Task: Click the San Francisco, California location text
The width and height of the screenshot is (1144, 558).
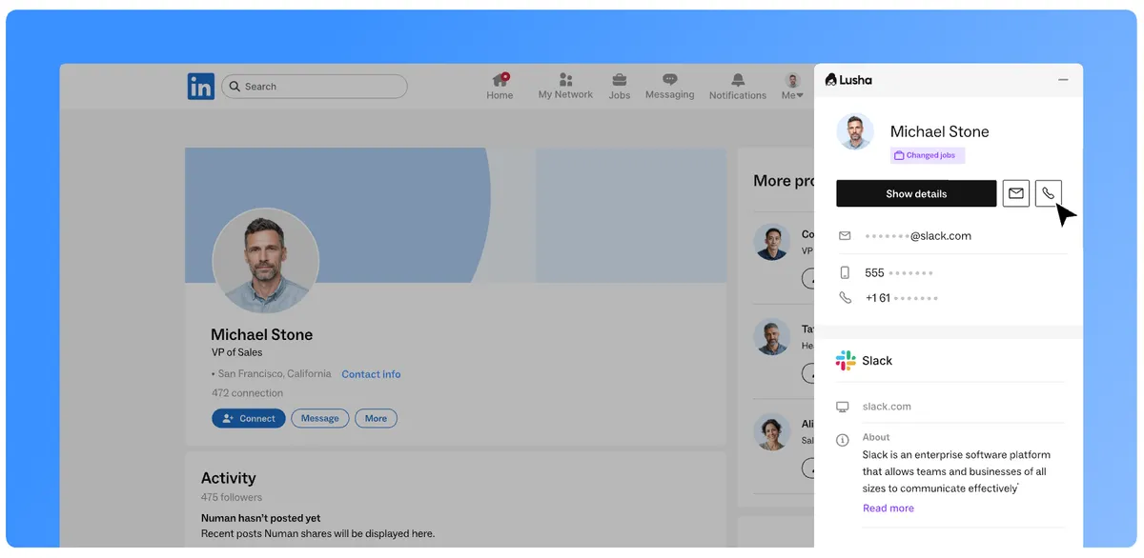Action: click(x=275, y=374)
